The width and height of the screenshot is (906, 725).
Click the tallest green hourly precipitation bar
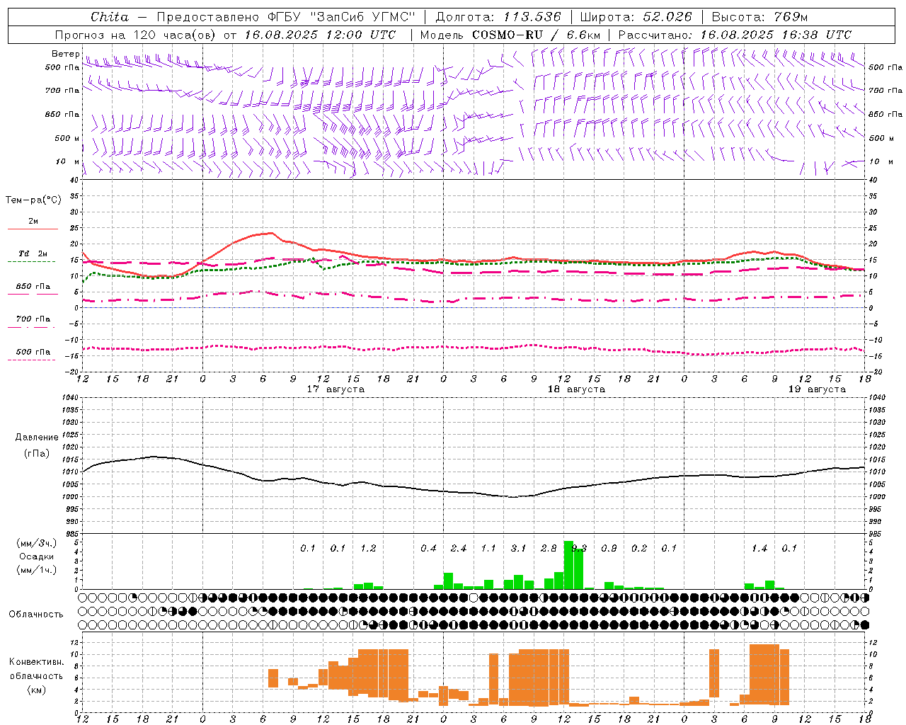(568, 565)
